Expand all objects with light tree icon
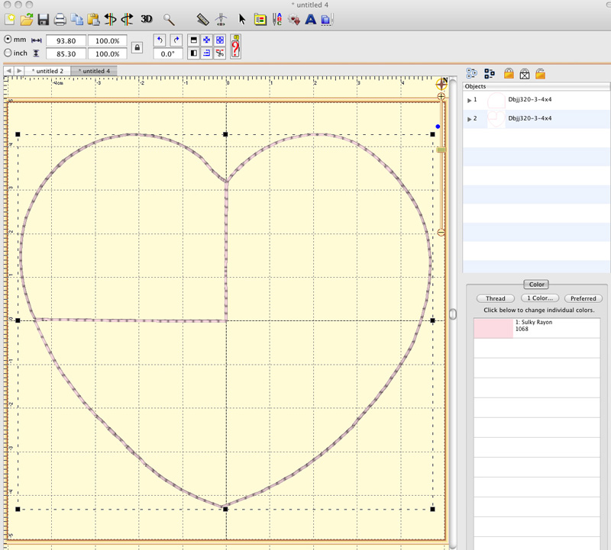This screenshot has height=550, width=611. [471, 73]
